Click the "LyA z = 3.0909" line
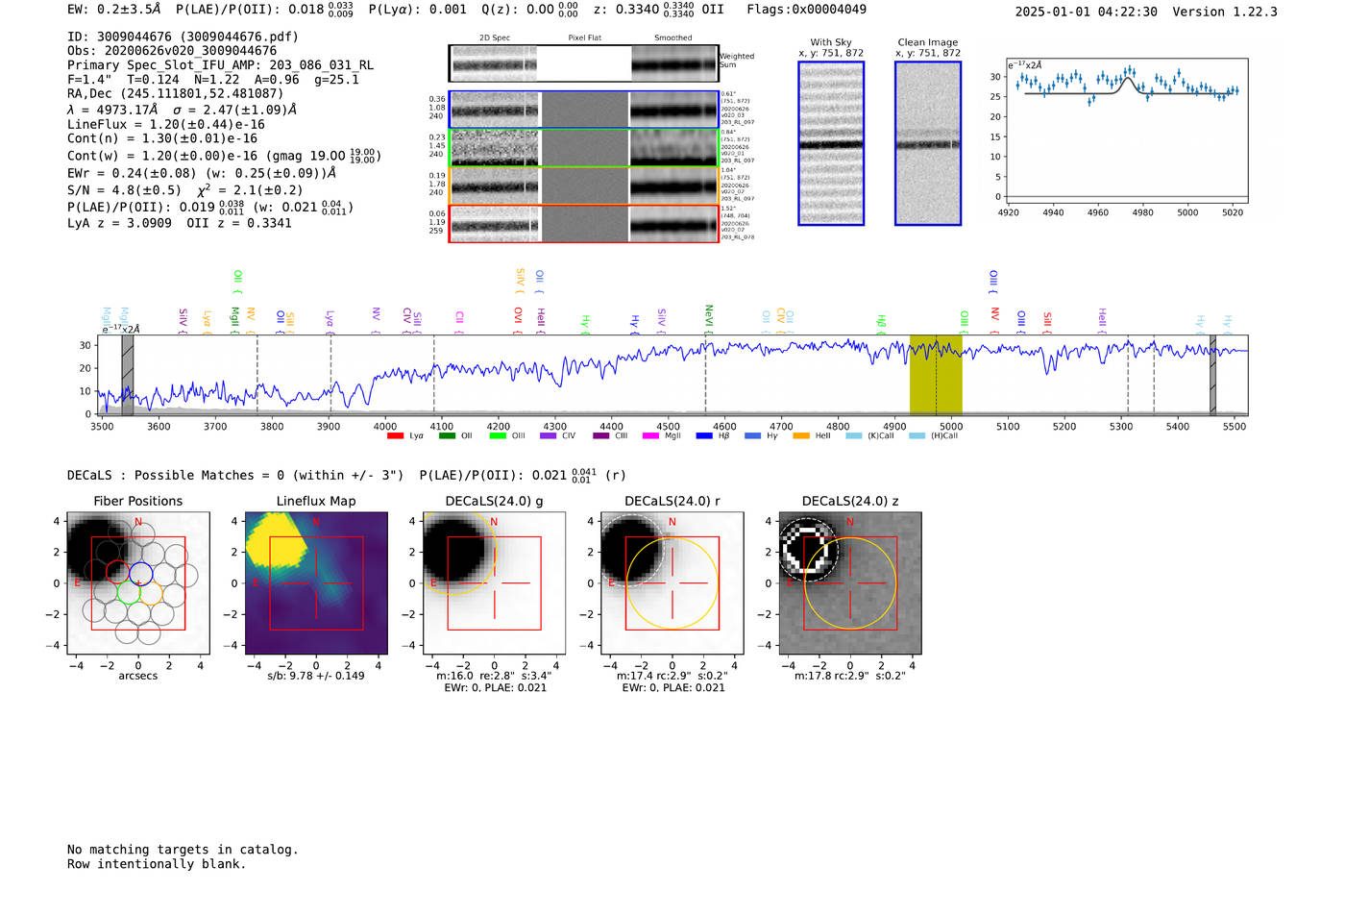Viewport: 1345px width, 916px height. click(x=180, y=223)
